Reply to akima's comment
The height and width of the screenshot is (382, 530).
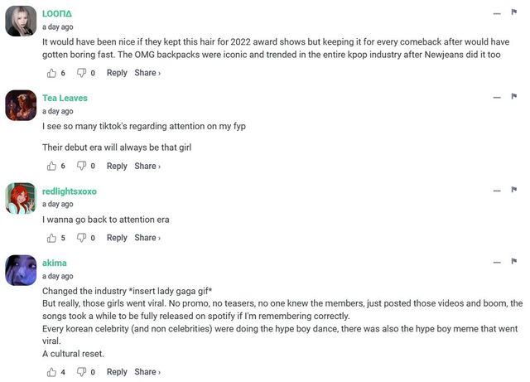point(117,372)
